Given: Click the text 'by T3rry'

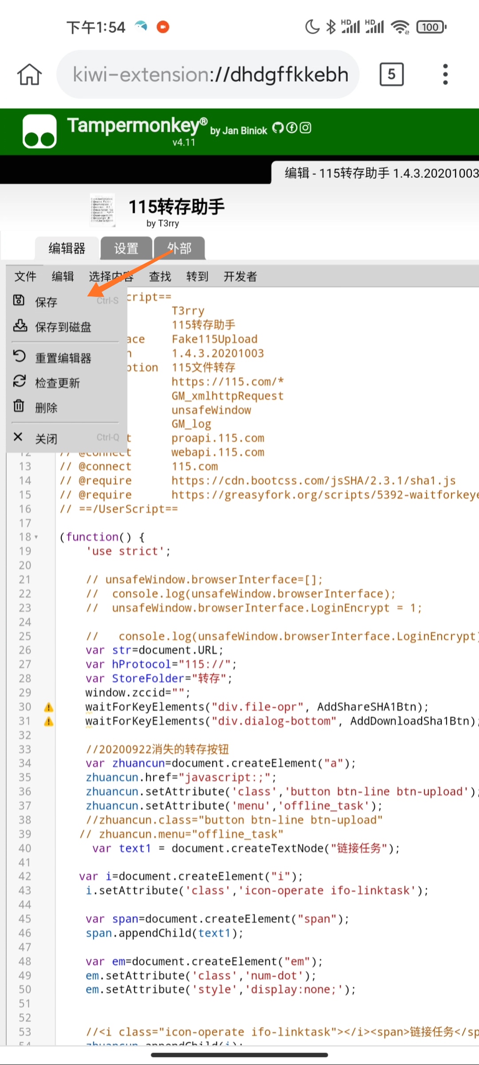Looking at the screenshot, I should pos(163,223).
